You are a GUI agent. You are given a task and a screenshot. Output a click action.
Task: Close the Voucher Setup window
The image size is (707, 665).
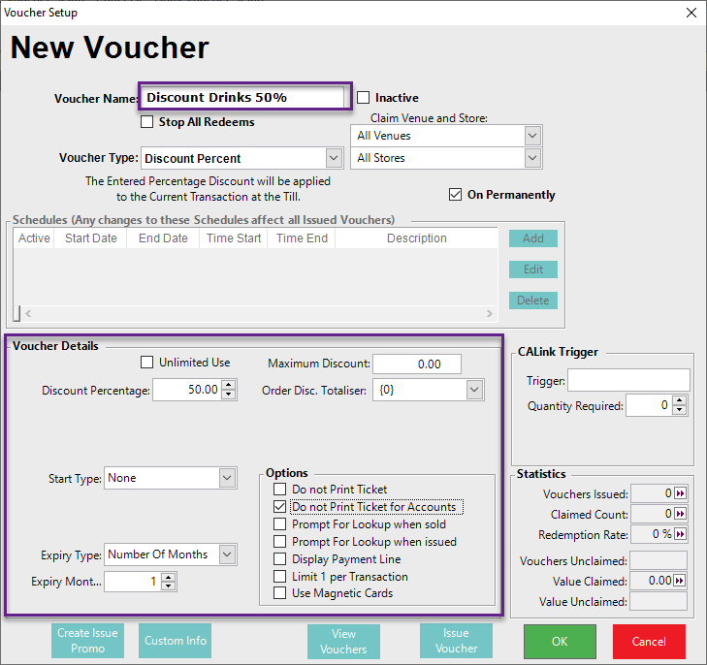(x=691, y=13)
